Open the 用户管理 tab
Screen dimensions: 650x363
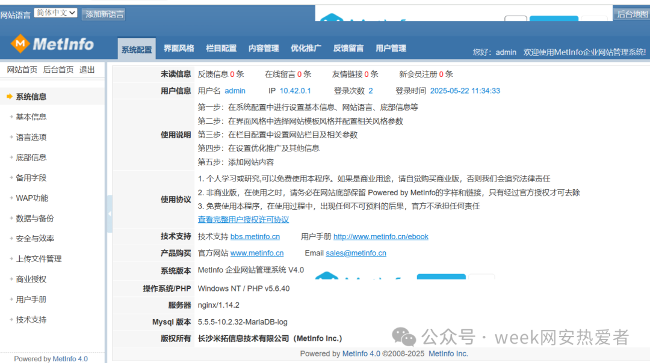pos(391,49)
